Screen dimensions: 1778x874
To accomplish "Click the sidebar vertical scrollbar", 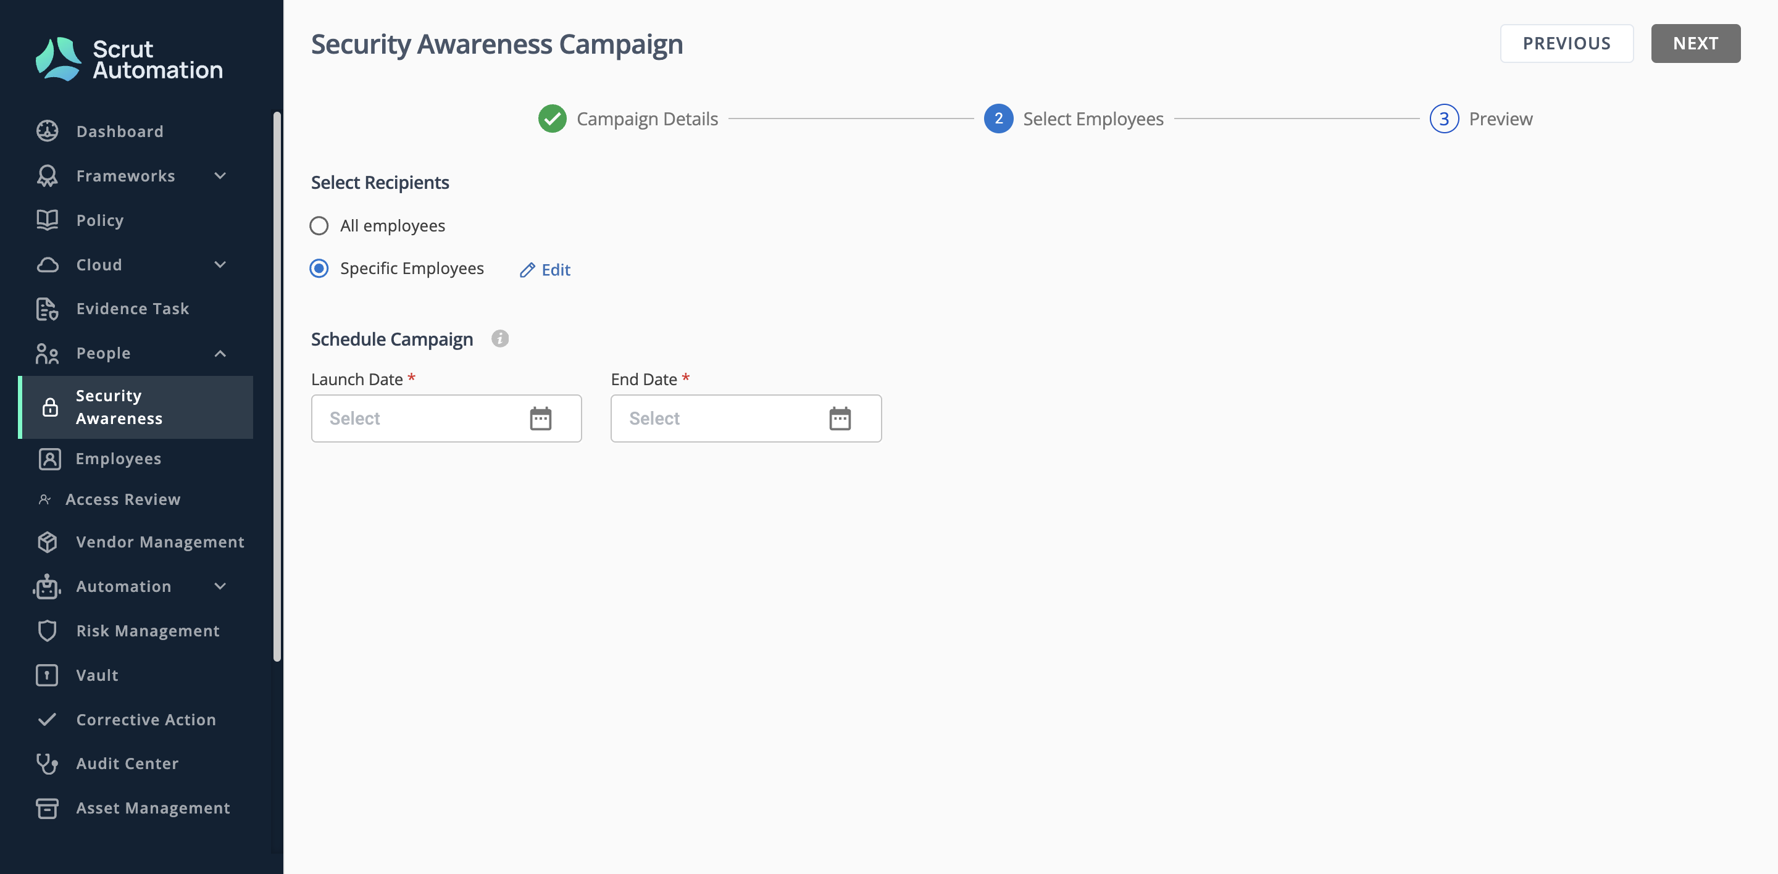I will 277,386.
